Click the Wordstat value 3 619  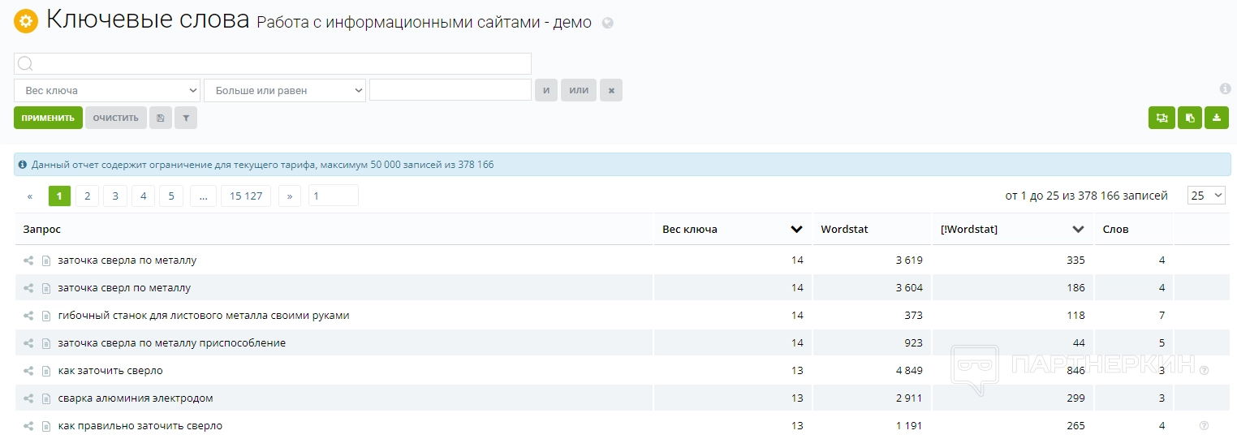(909, 260)
